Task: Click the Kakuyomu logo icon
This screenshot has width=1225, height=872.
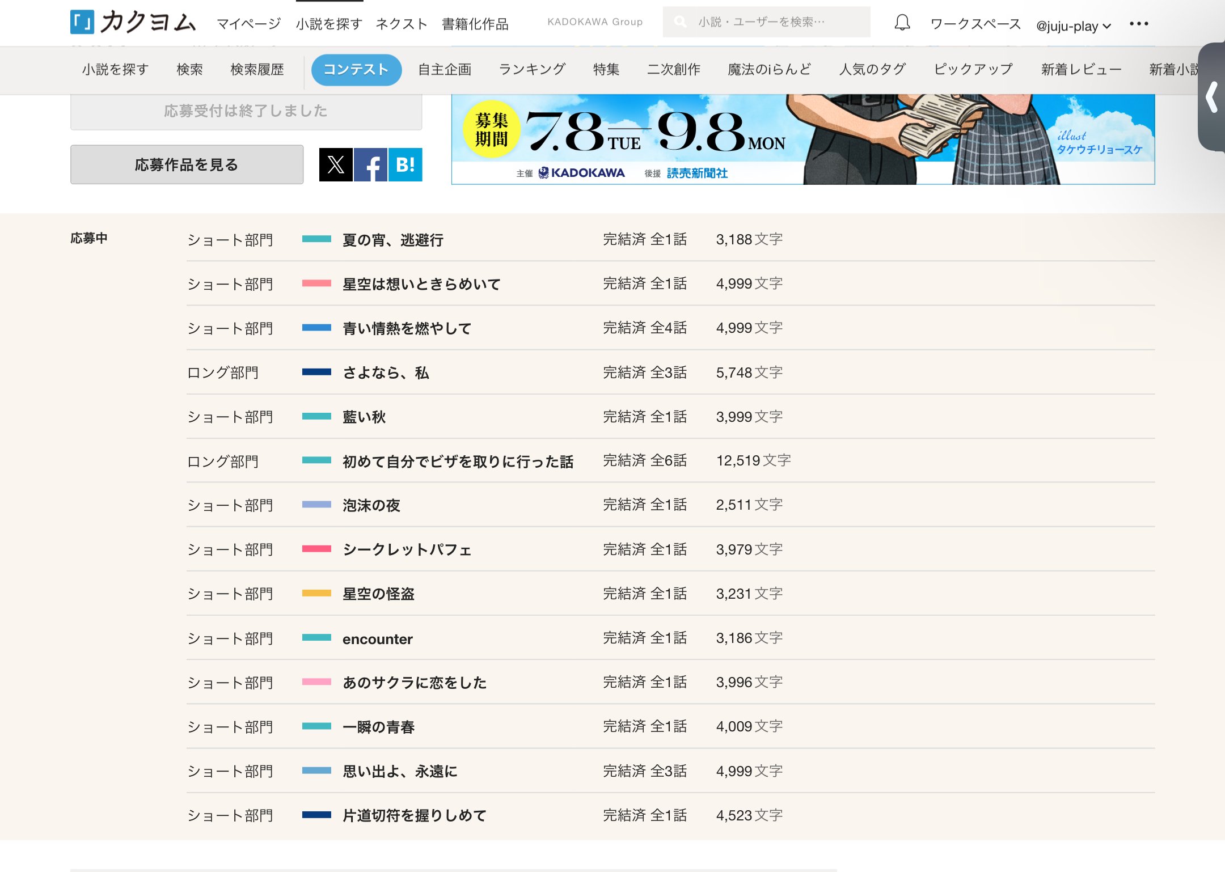Action: (x=82, y=23)
